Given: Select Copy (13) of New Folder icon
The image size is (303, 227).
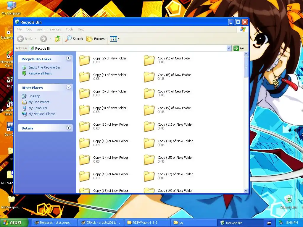Looking at the screenshot, I should pos(149,143).
